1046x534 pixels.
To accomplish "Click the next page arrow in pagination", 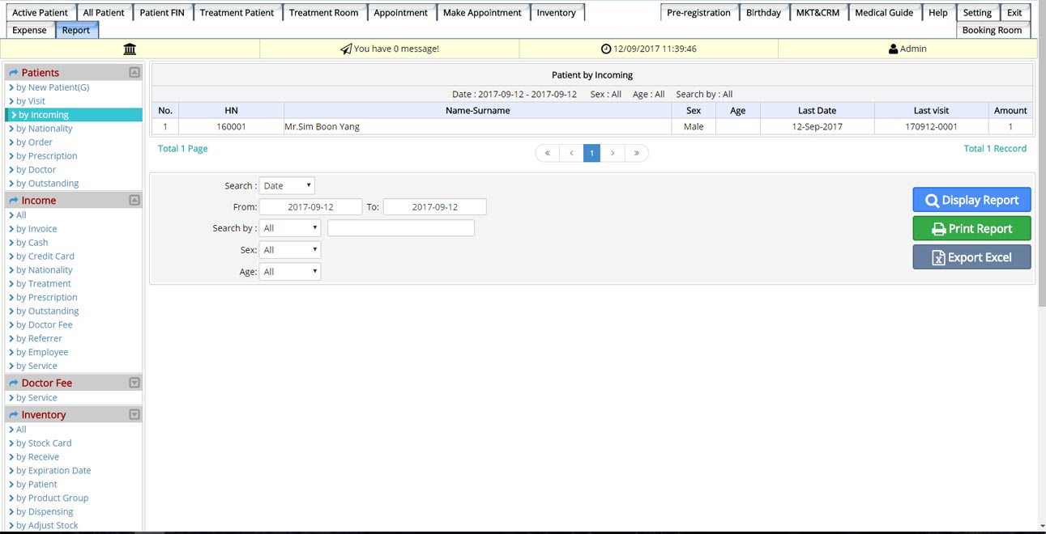I will point(613,153).
